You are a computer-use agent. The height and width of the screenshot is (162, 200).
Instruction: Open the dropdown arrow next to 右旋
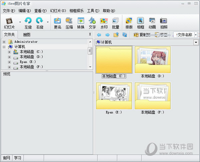tap(48, 22)
